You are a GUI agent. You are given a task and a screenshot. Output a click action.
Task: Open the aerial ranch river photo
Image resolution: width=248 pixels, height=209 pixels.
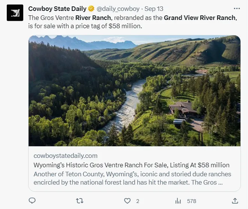click(135, 90)
